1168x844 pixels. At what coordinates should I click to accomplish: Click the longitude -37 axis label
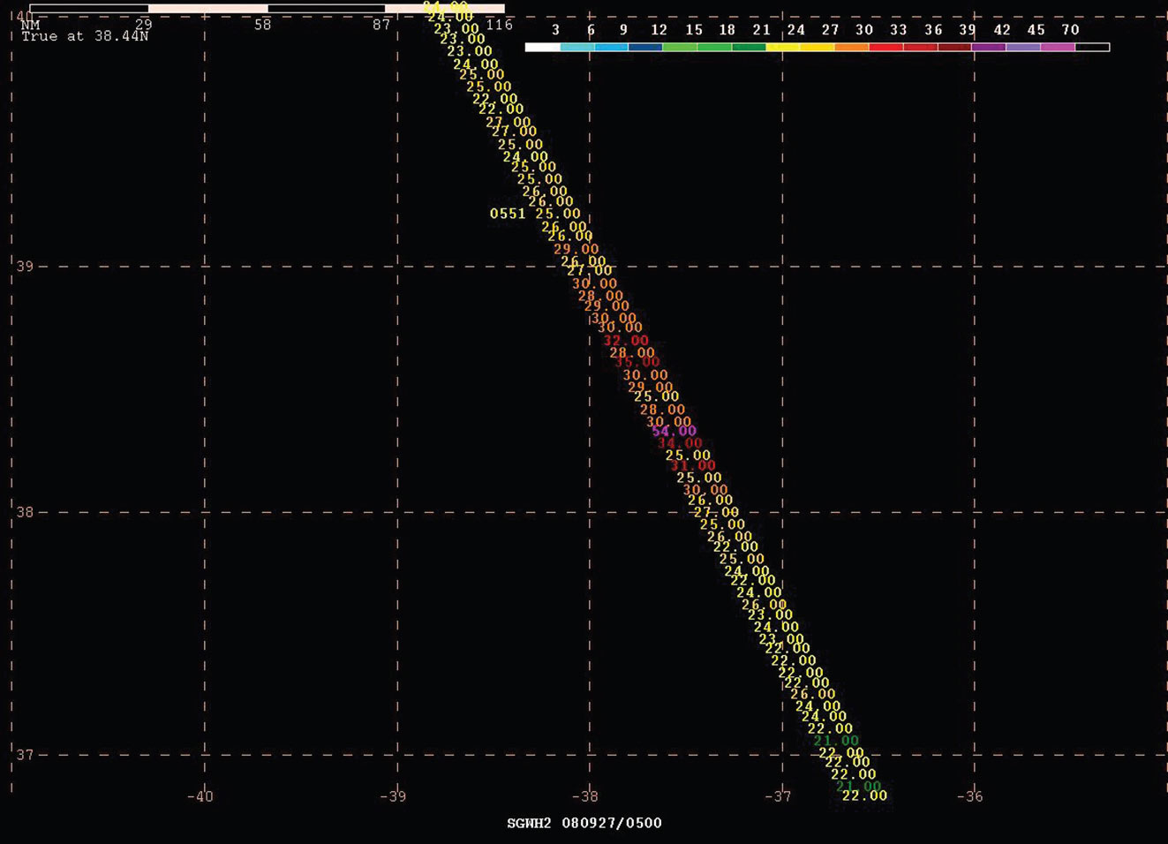pos(778,796)
